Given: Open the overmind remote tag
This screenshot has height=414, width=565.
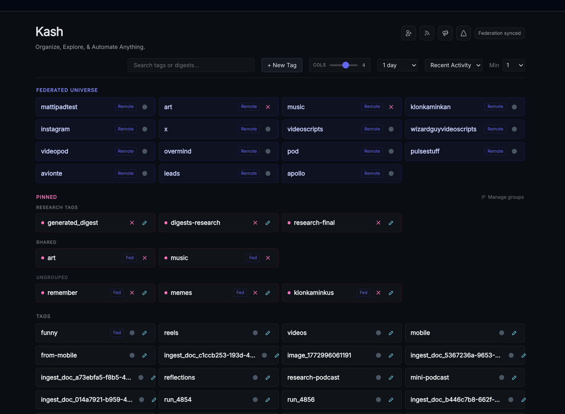Looking at the screenshot, I should pos(178,151).
